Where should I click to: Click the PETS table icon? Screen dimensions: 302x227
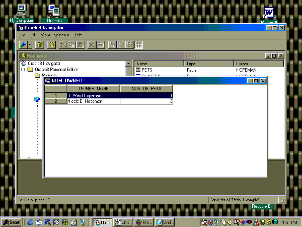click(x=138, y=70)
